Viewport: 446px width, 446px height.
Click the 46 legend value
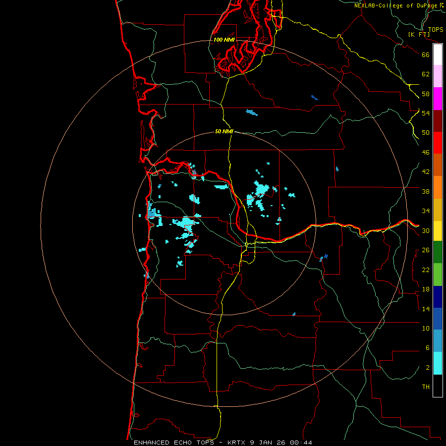click(x=426, y=153)
